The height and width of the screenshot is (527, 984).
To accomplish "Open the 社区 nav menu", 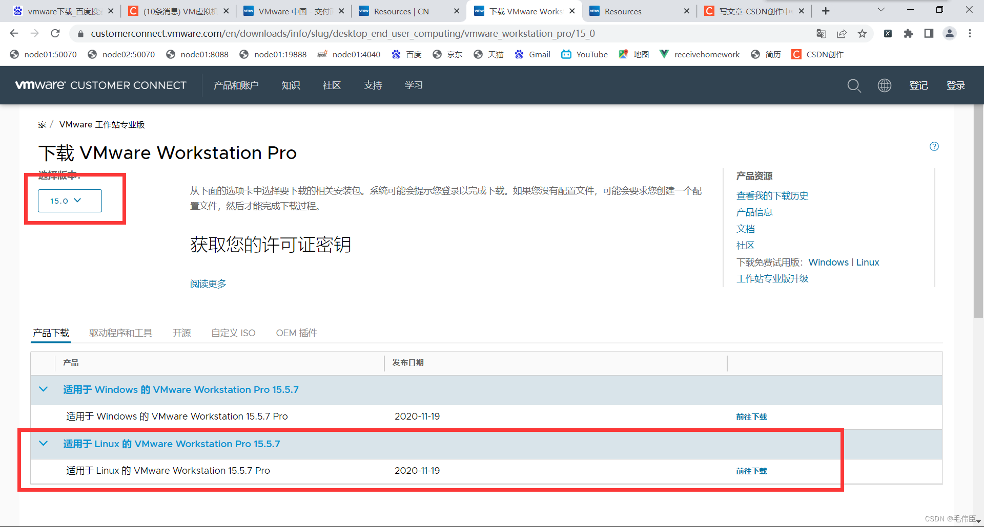I will 332,85.
